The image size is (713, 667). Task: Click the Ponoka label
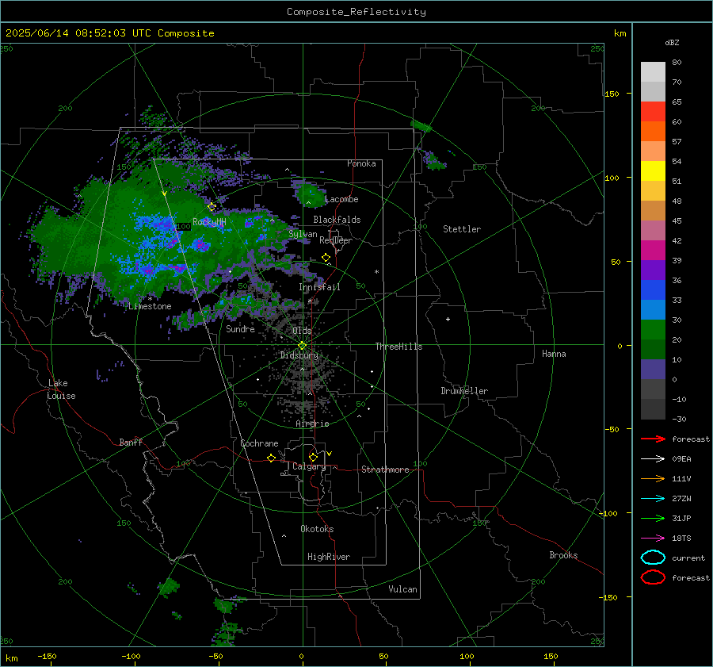click(361, 163)
